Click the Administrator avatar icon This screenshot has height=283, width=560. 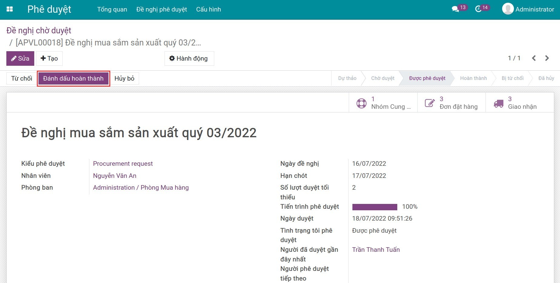[x=508, y=9]
